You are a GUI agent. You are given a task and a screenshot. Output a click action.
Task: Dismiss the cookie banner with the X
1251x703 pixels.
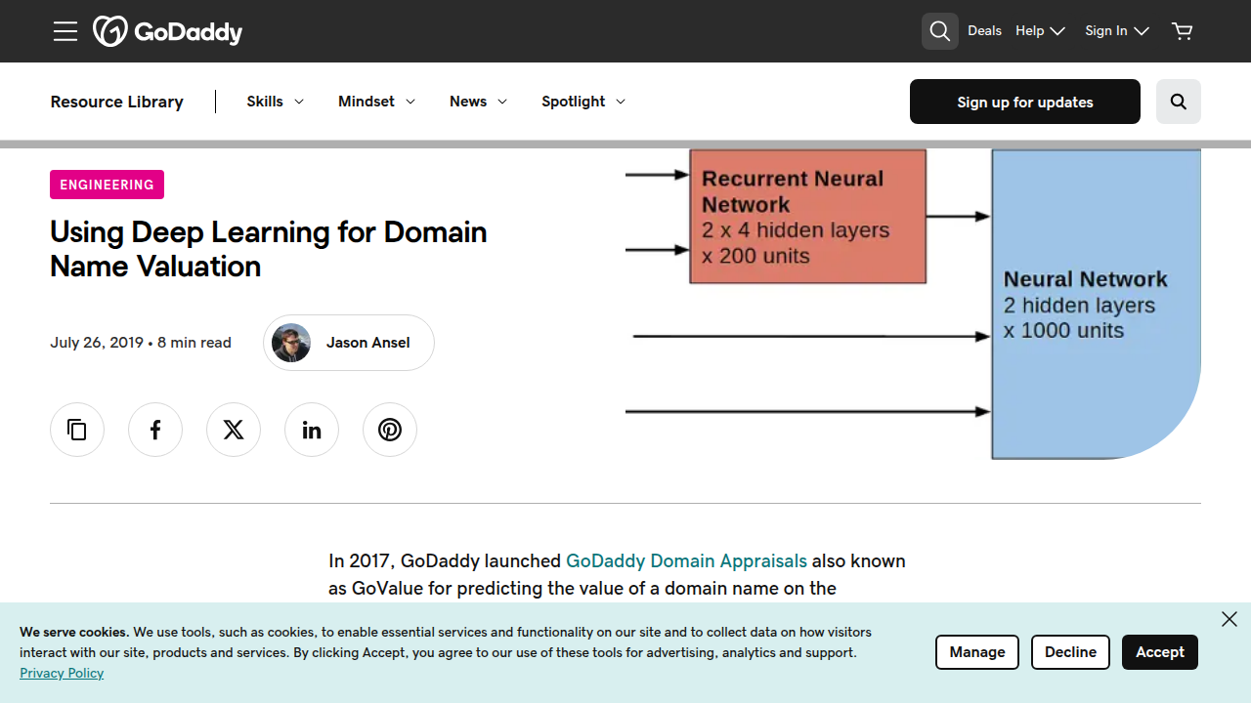[x=1229, y=619]
